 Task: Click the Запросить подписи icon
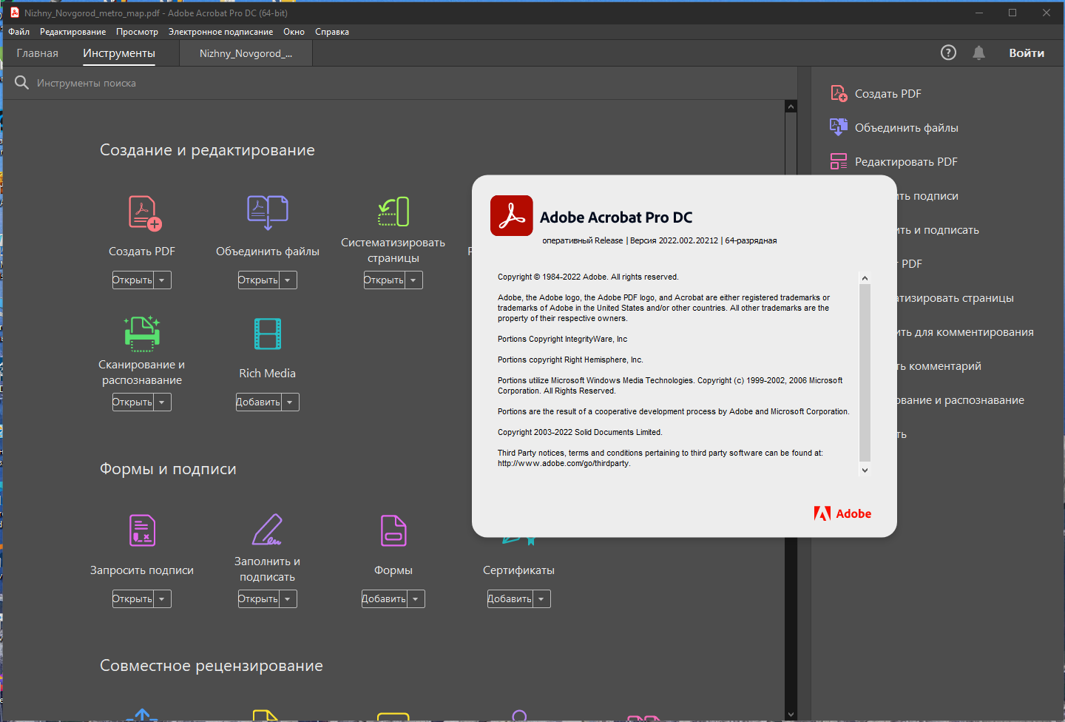[x=142, y=530]
